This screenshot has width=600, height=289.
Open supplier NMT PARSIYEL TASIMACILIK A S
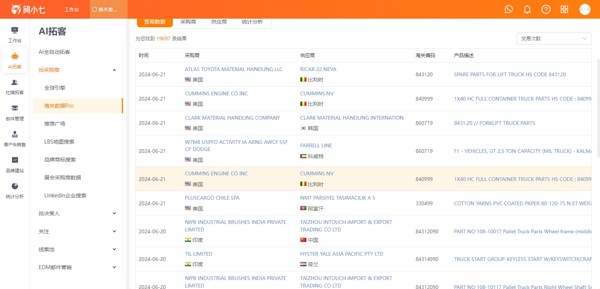tap(337, 198)
